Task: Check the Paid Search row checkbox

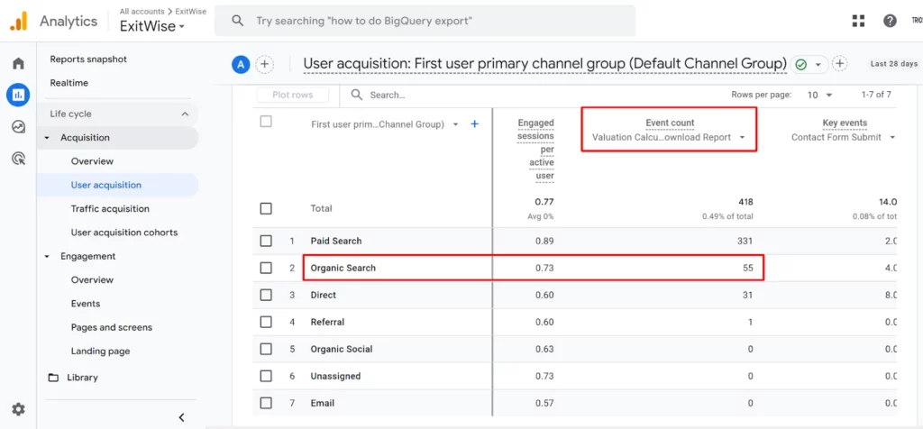Action: tap(266, 241)
